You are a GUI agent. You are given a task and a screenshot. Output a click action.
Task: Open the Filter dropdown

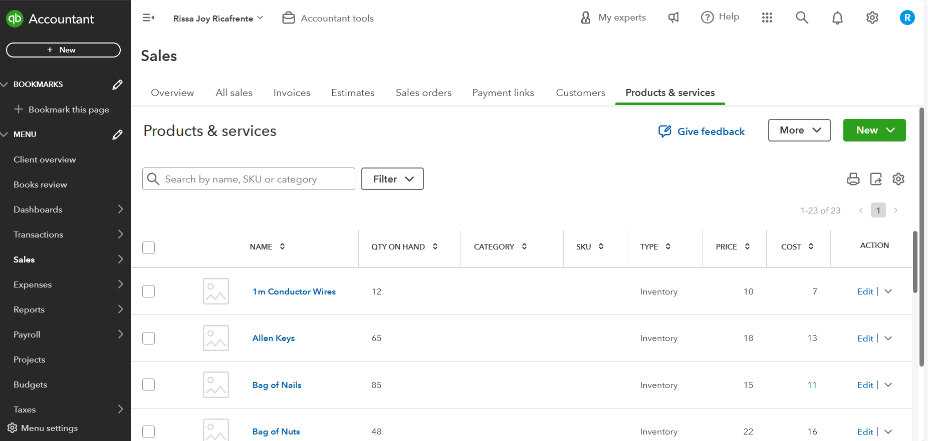(x=392, y=179)
